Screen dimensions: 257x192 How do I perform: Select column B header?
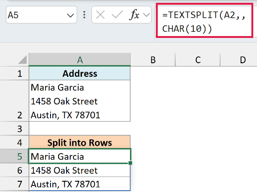coord(153,59)
